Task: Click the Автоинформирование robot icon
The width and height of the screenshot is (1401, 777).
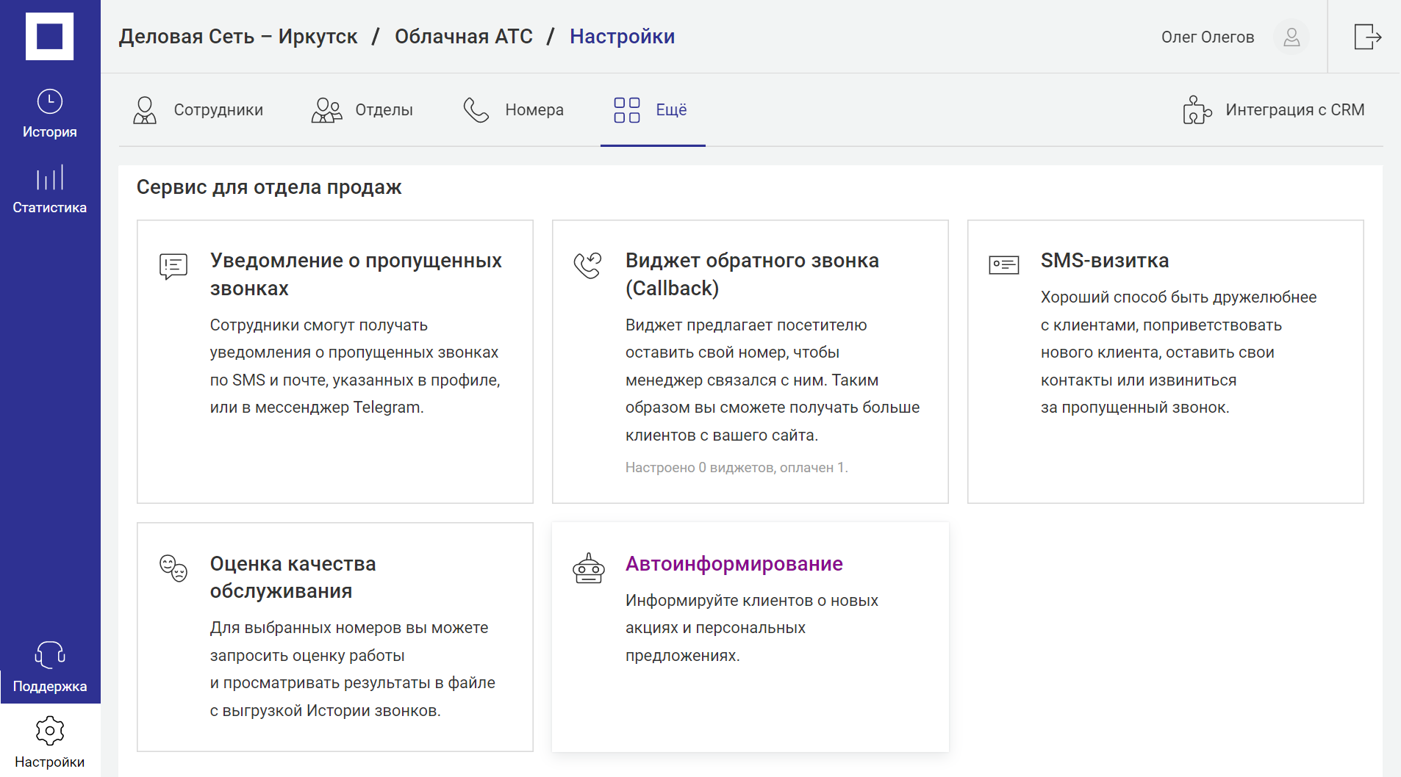Action: (x=589, y=568)
